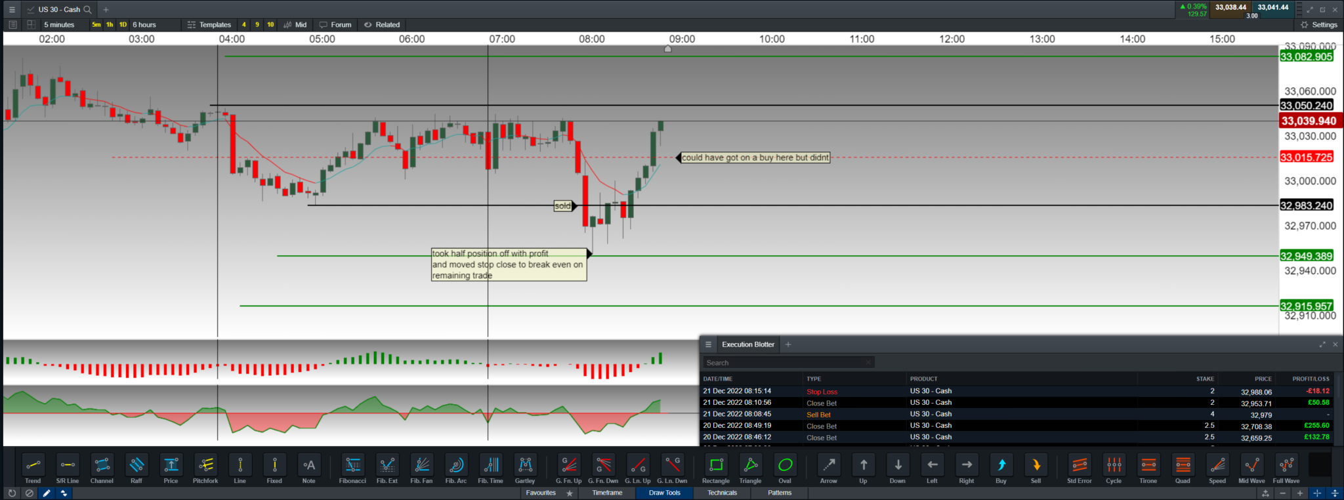Switch to the Technicals tab

click(x=723, y=493)
